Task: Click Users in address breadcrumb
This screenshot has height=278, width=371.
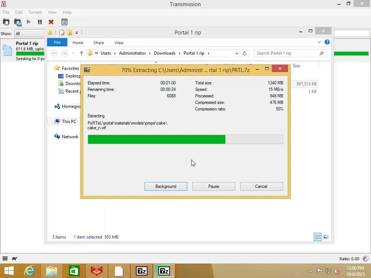Action: pyautogui.click(x=106, y=53)
